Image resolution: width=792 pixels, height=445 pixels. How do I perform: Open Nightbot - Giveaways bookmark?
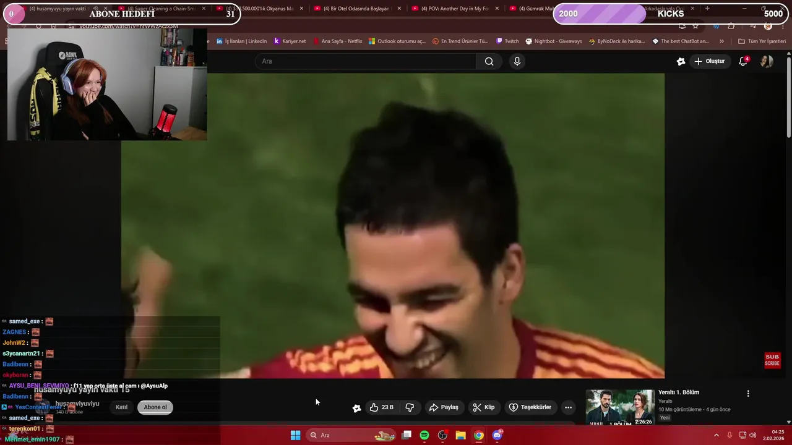point(553,41)
